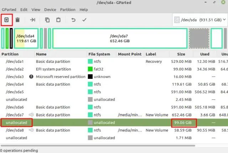Open the /dev/sda device selector dropdown

point(200,20)
